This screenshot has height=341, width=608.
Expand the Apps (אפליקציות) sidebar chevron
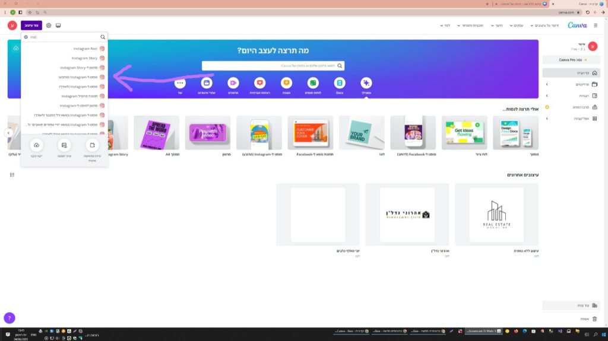click(547, 119)
